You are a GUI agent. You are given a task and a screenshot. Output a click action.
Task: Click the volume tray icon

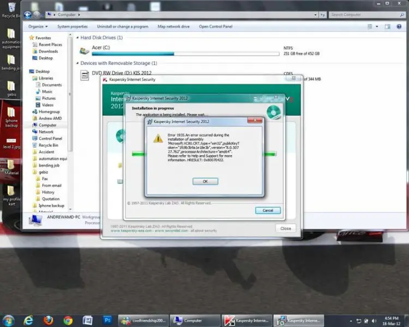[374, 321]
